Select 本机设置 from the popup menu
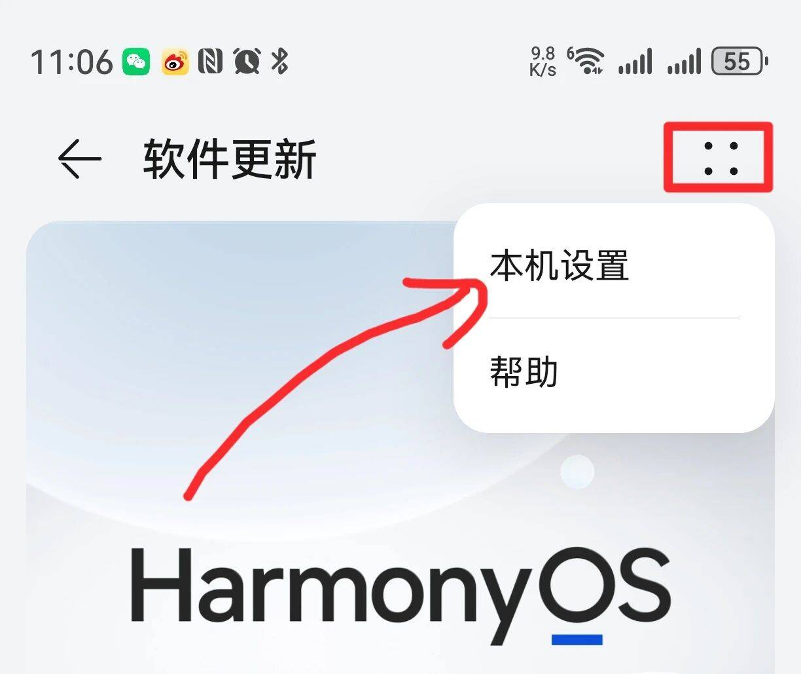Screen dimensions: 801x674 614,265
